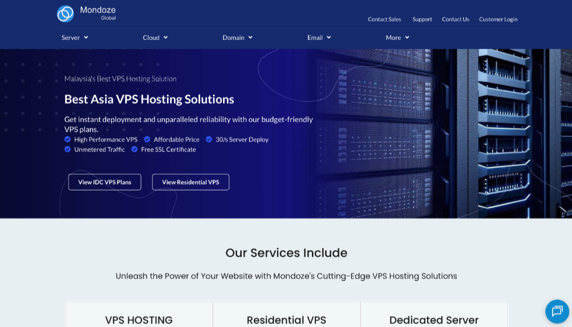Click the High Performance VPS label
This screenshot has width=572, height=327.
click(x=106, y=139)
